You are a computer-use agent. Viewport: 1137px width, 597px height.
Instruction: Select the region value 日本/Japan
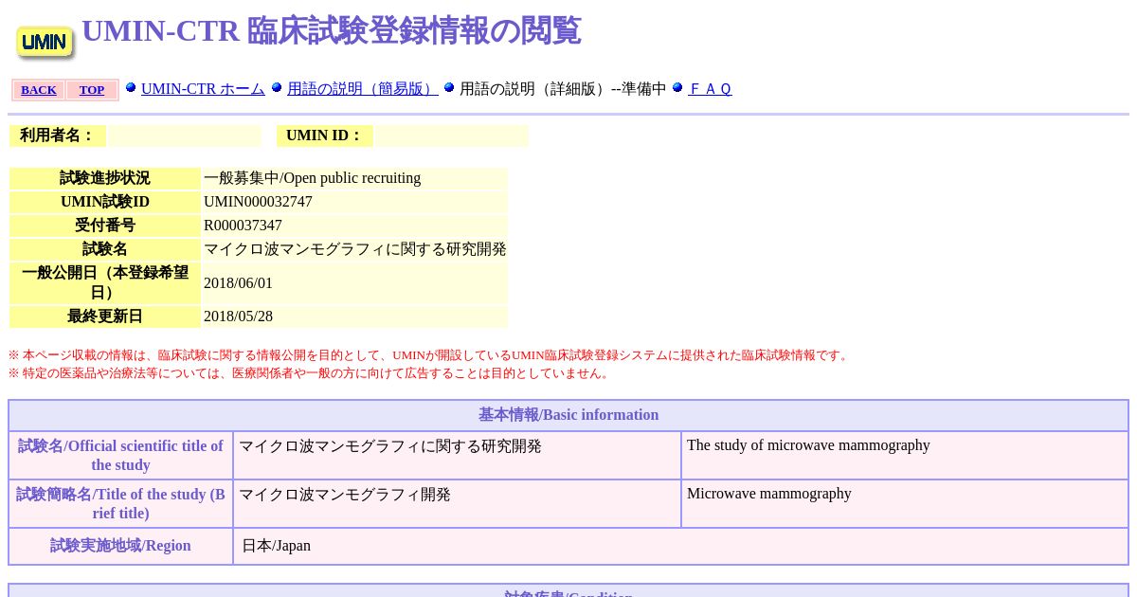276,546
